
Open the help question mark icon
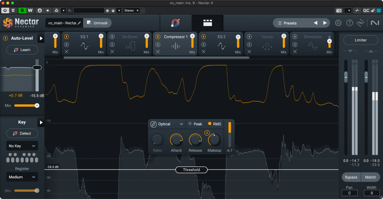pyautogui.click(x=349, y=23)
